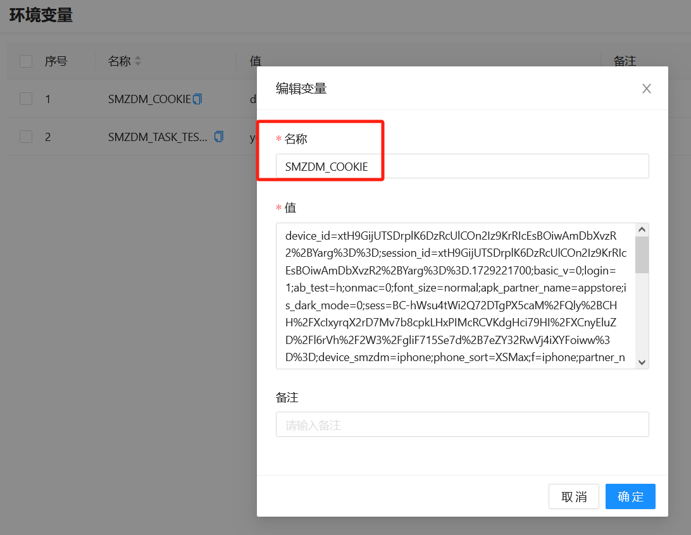Tick the select-all checkbox in the table header
The width and height of the screenshot is (691, 535).
click(x=26, y=61)
